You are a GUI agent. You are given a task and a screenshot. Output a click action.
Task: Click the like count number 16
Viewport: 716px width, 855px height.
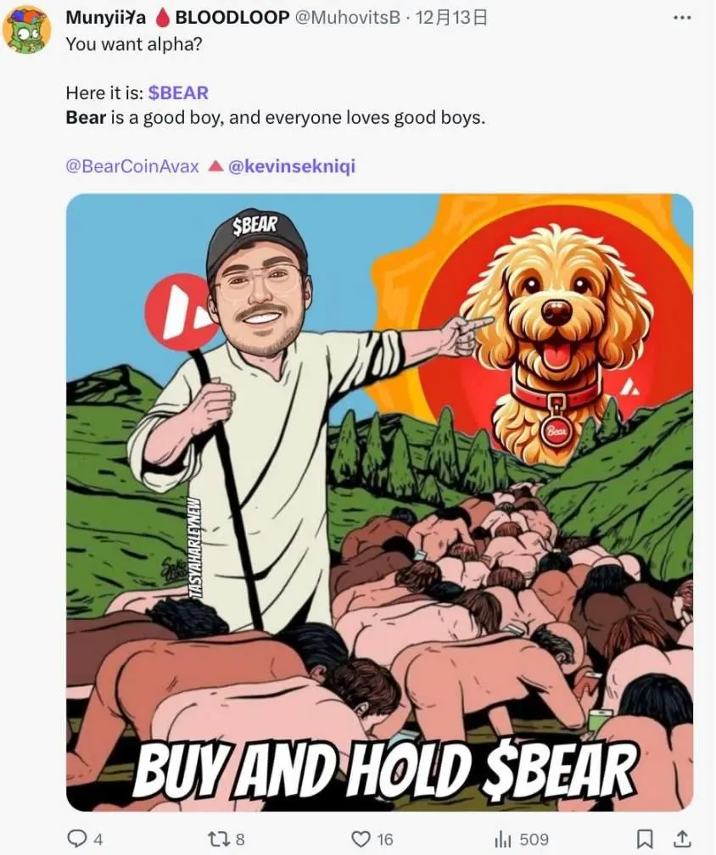[x=384, y=839]
